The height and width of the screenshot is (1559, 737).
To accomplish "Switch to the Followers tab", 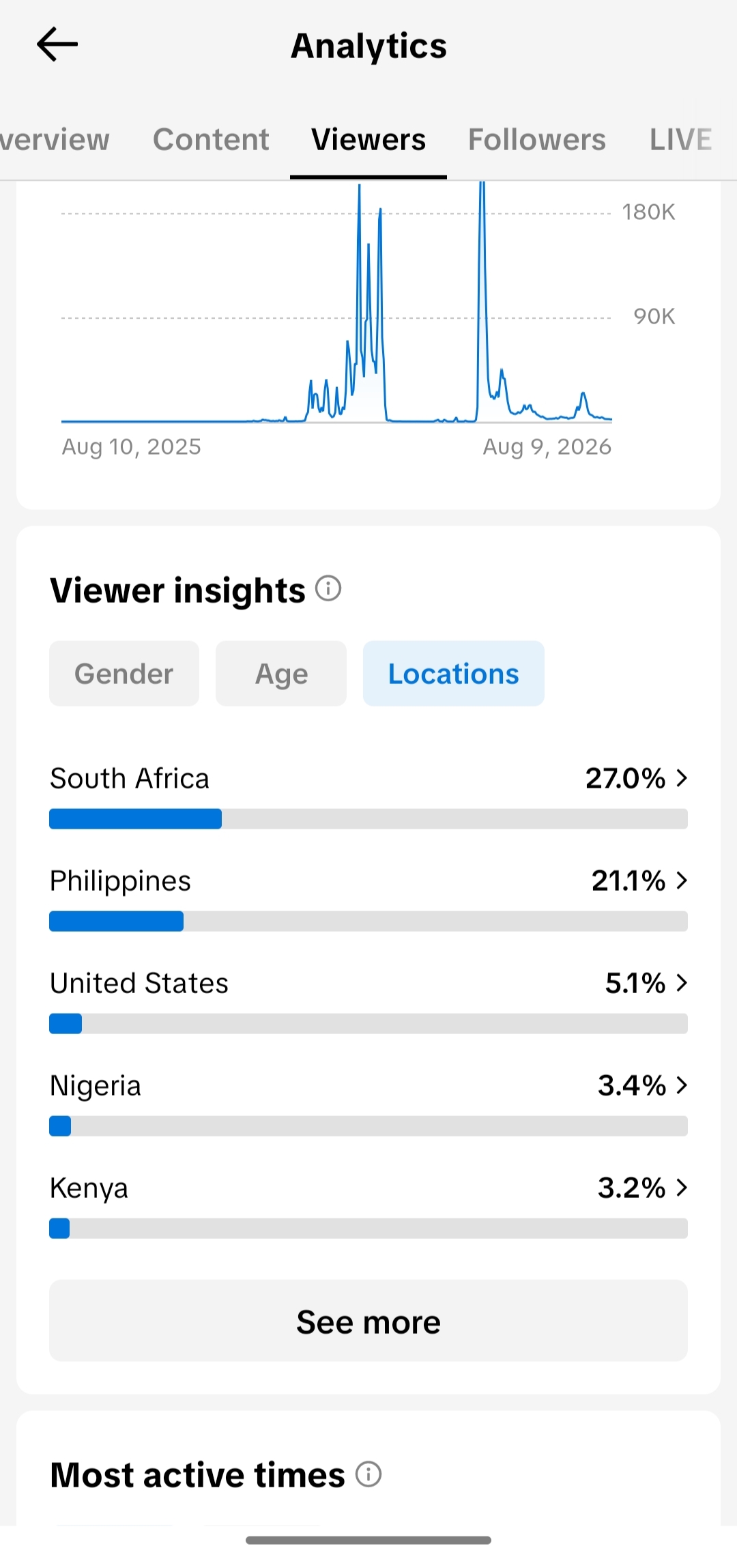I will [x=537, y=140].
